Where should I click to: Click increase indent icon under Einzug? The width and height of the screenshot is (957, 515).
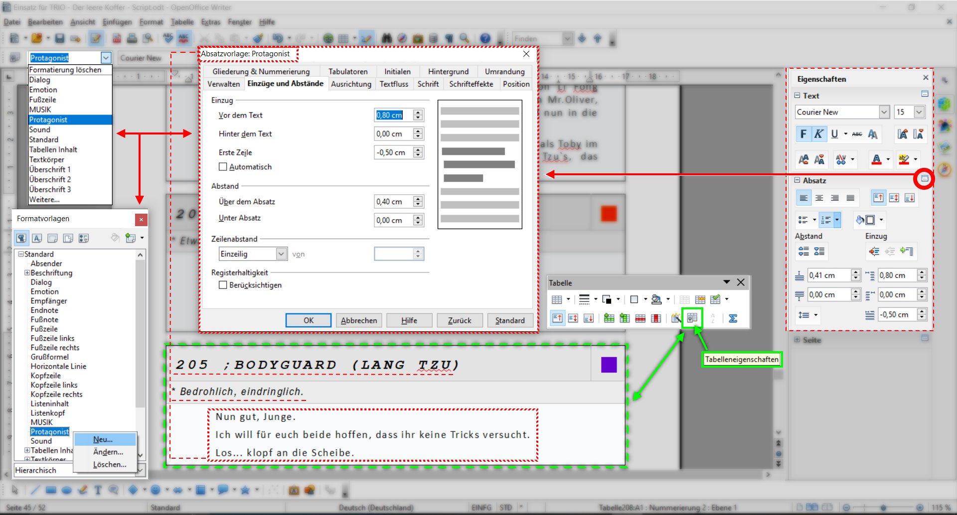click(x=874, y=252)
